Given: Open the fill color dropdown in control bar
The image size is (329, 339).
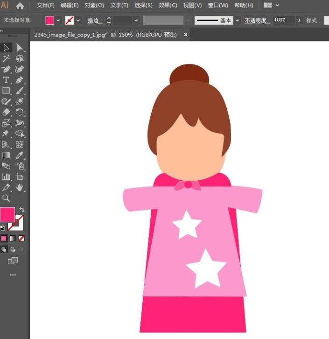Looking at the screenshot, I should 58,21.
